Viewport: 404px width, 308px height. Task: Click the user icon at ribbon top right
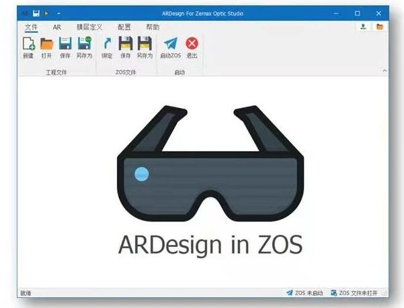(x=363, y=26)
